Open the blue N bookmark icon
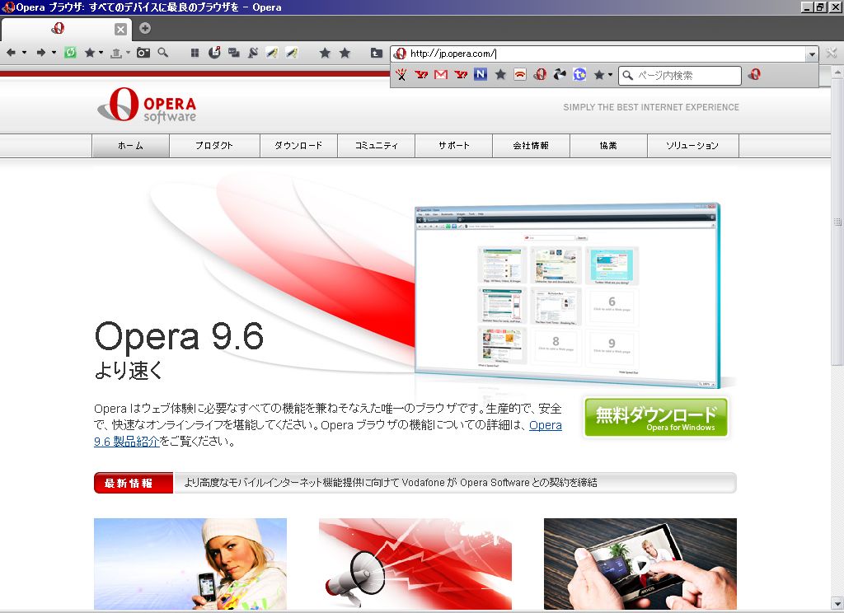 (481, 74)
